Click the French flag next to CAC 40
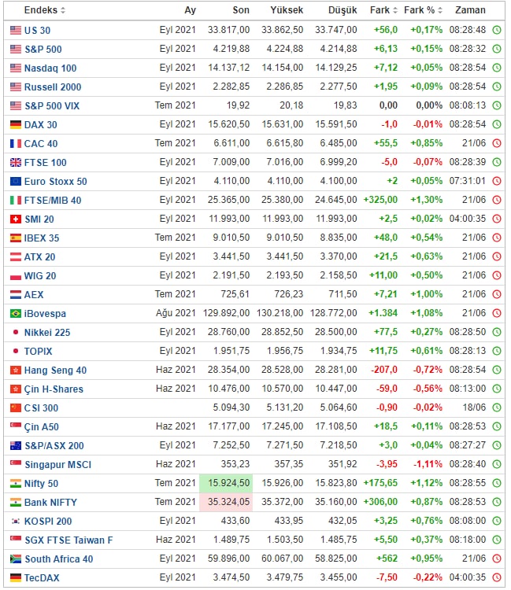The image size is (511, 590). coord(16,143)
